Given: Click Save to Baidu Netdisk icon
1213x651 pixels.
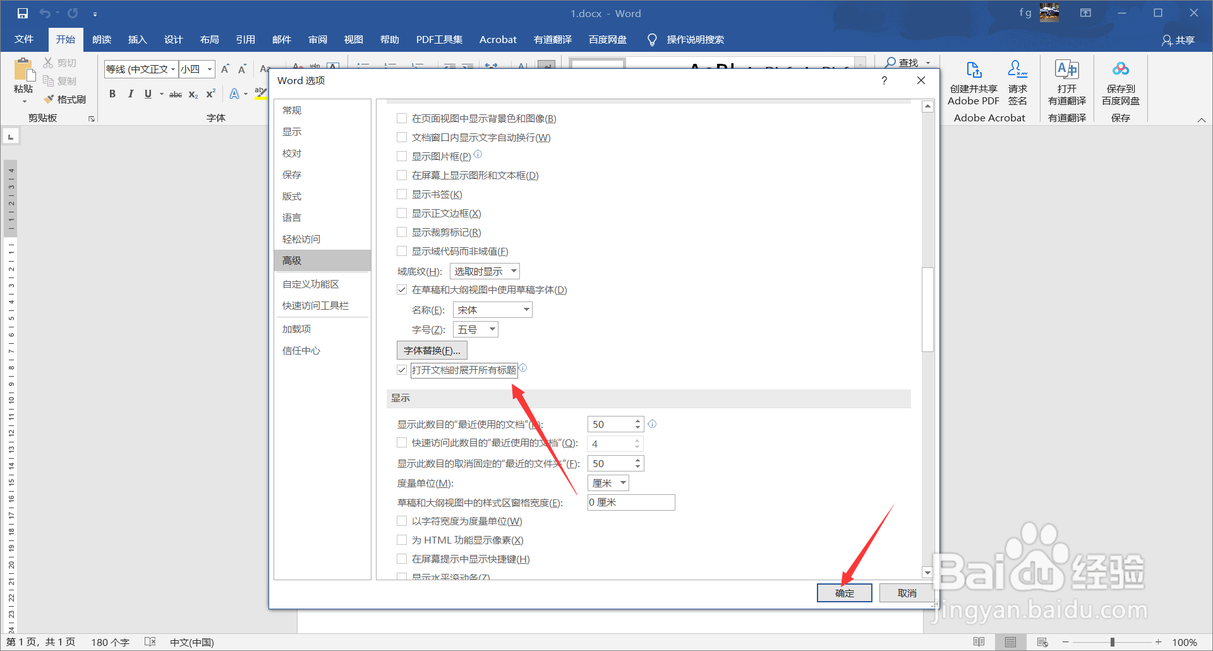Looking at the screenshot, I should point(1121,69).
